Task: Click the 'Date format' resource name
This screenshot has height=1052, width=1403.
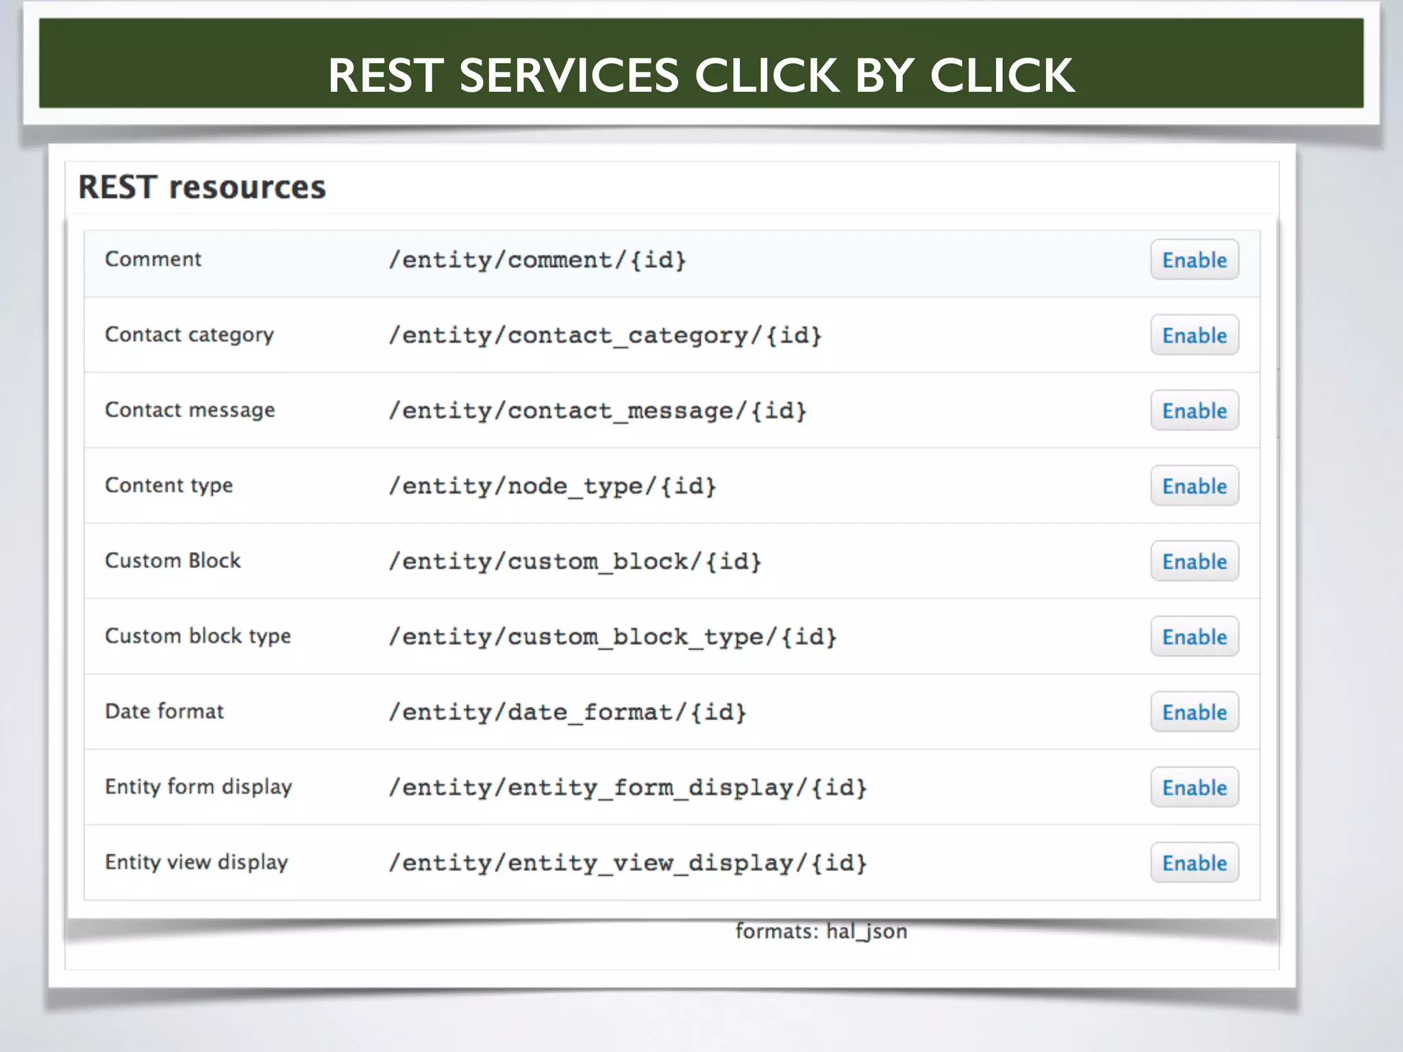Action: pos(164,711)
